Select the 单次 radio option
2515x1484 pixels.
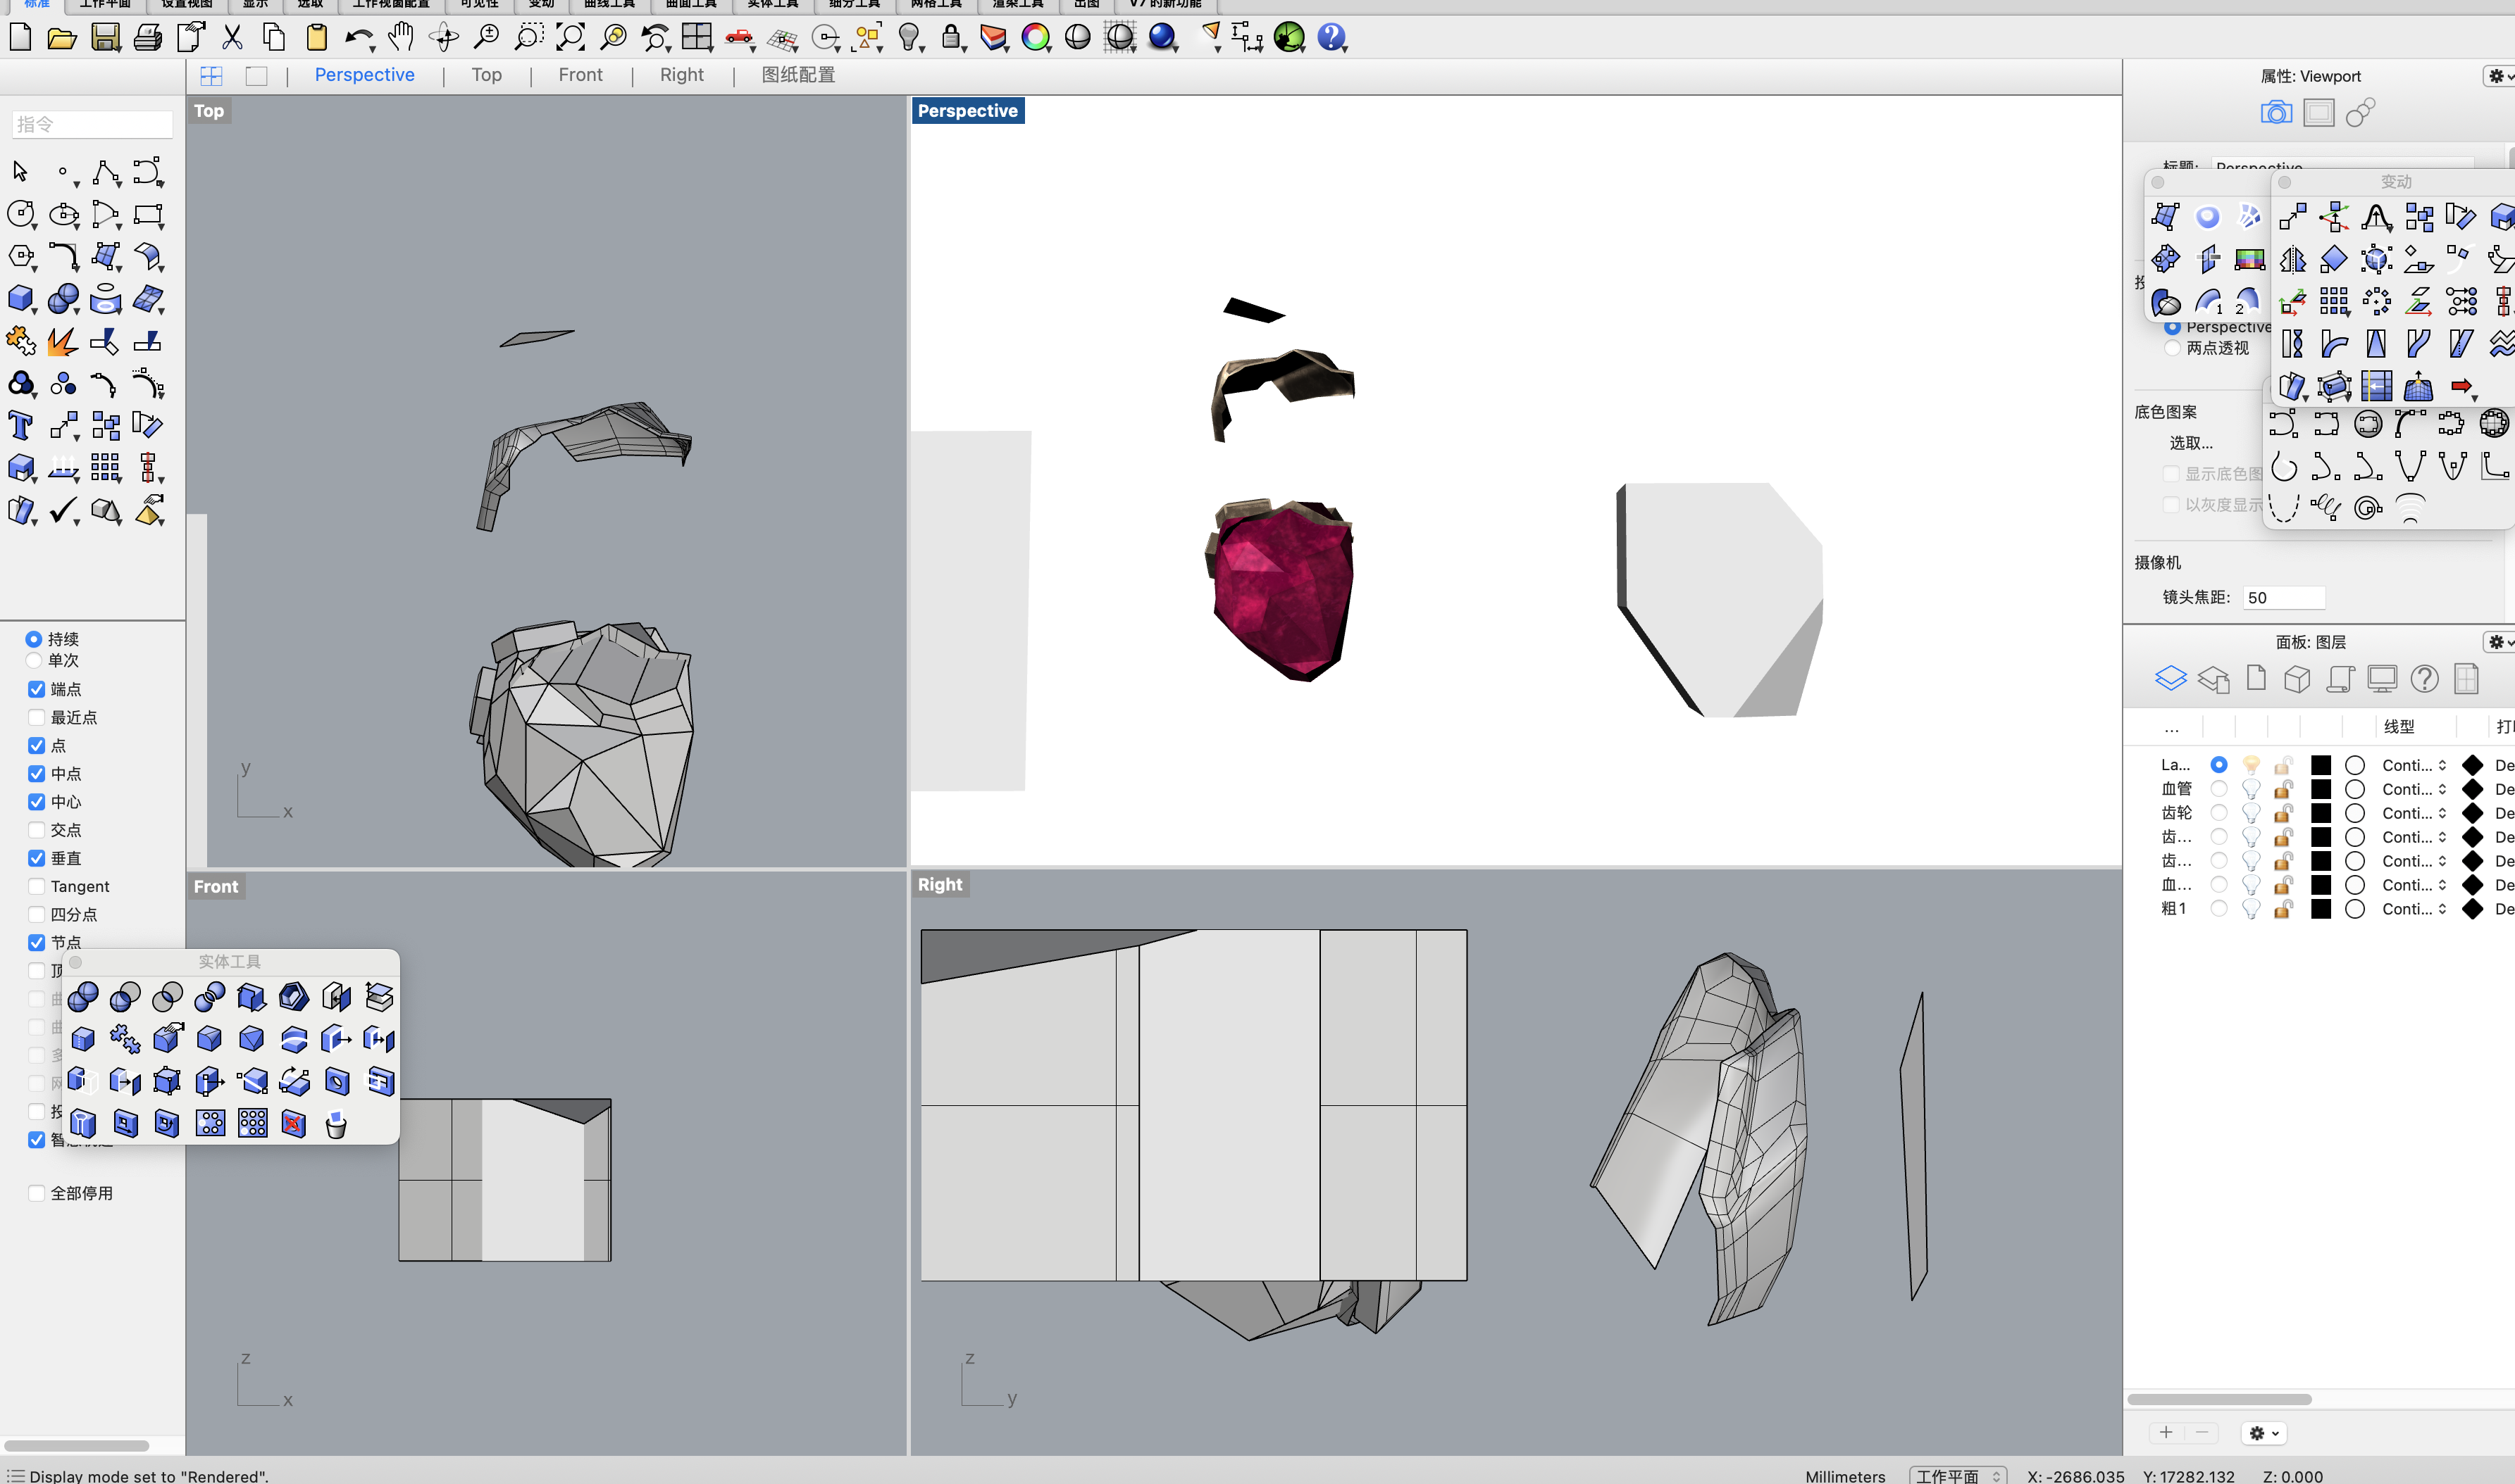(x=33, y=661)
